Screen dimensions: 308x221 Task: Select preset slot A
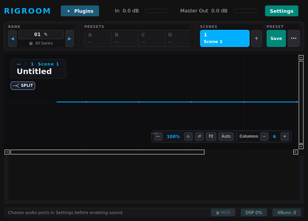[x=98, y=38]
